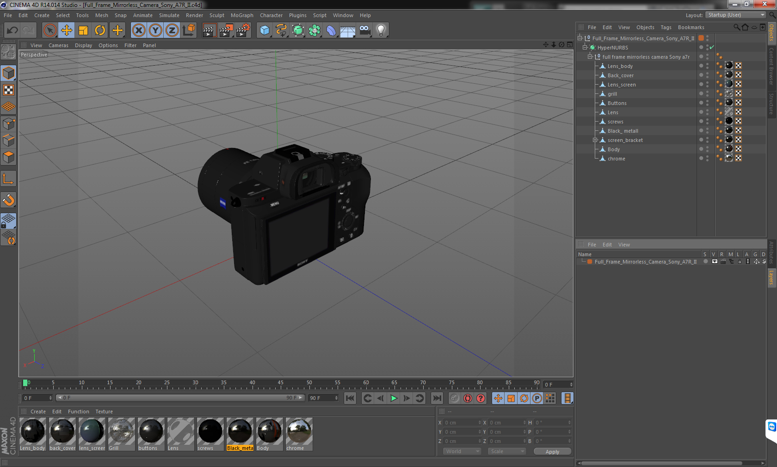This screenshot has height=467, width=777.
Task: Activate the Scale tool
Action: coord(83,31)
